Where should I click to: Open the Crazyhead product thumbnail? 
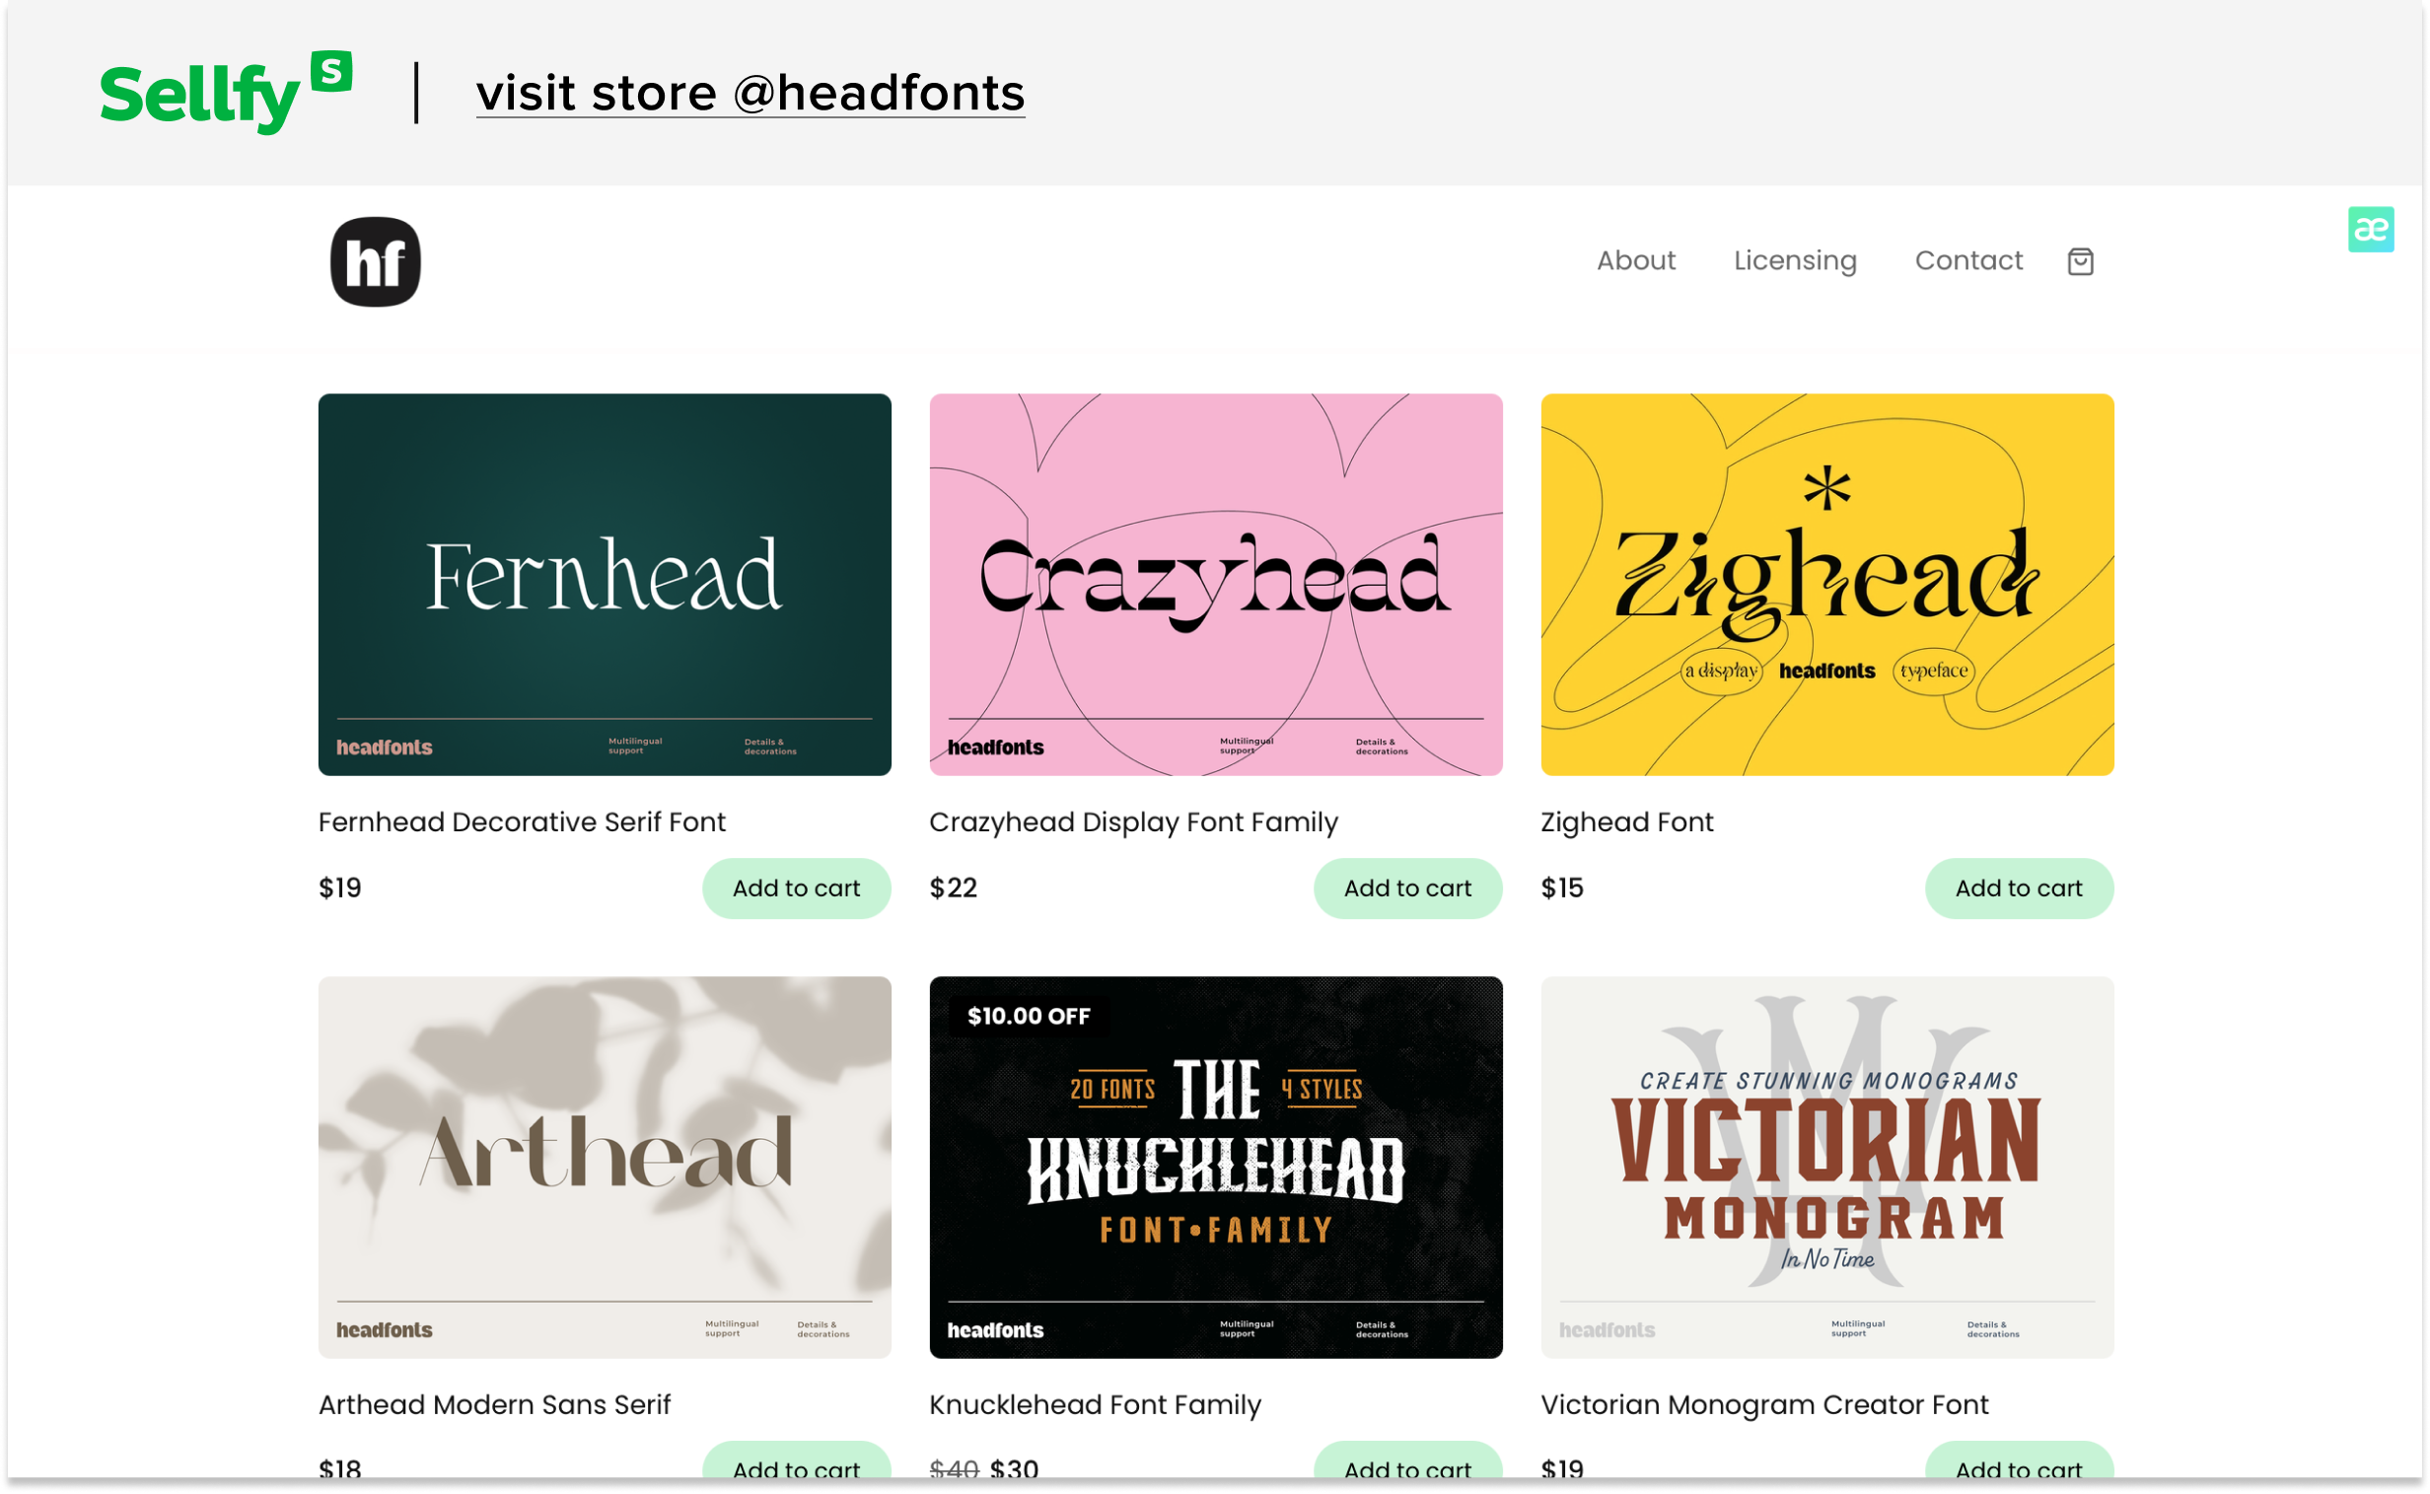pos(1216,585)
